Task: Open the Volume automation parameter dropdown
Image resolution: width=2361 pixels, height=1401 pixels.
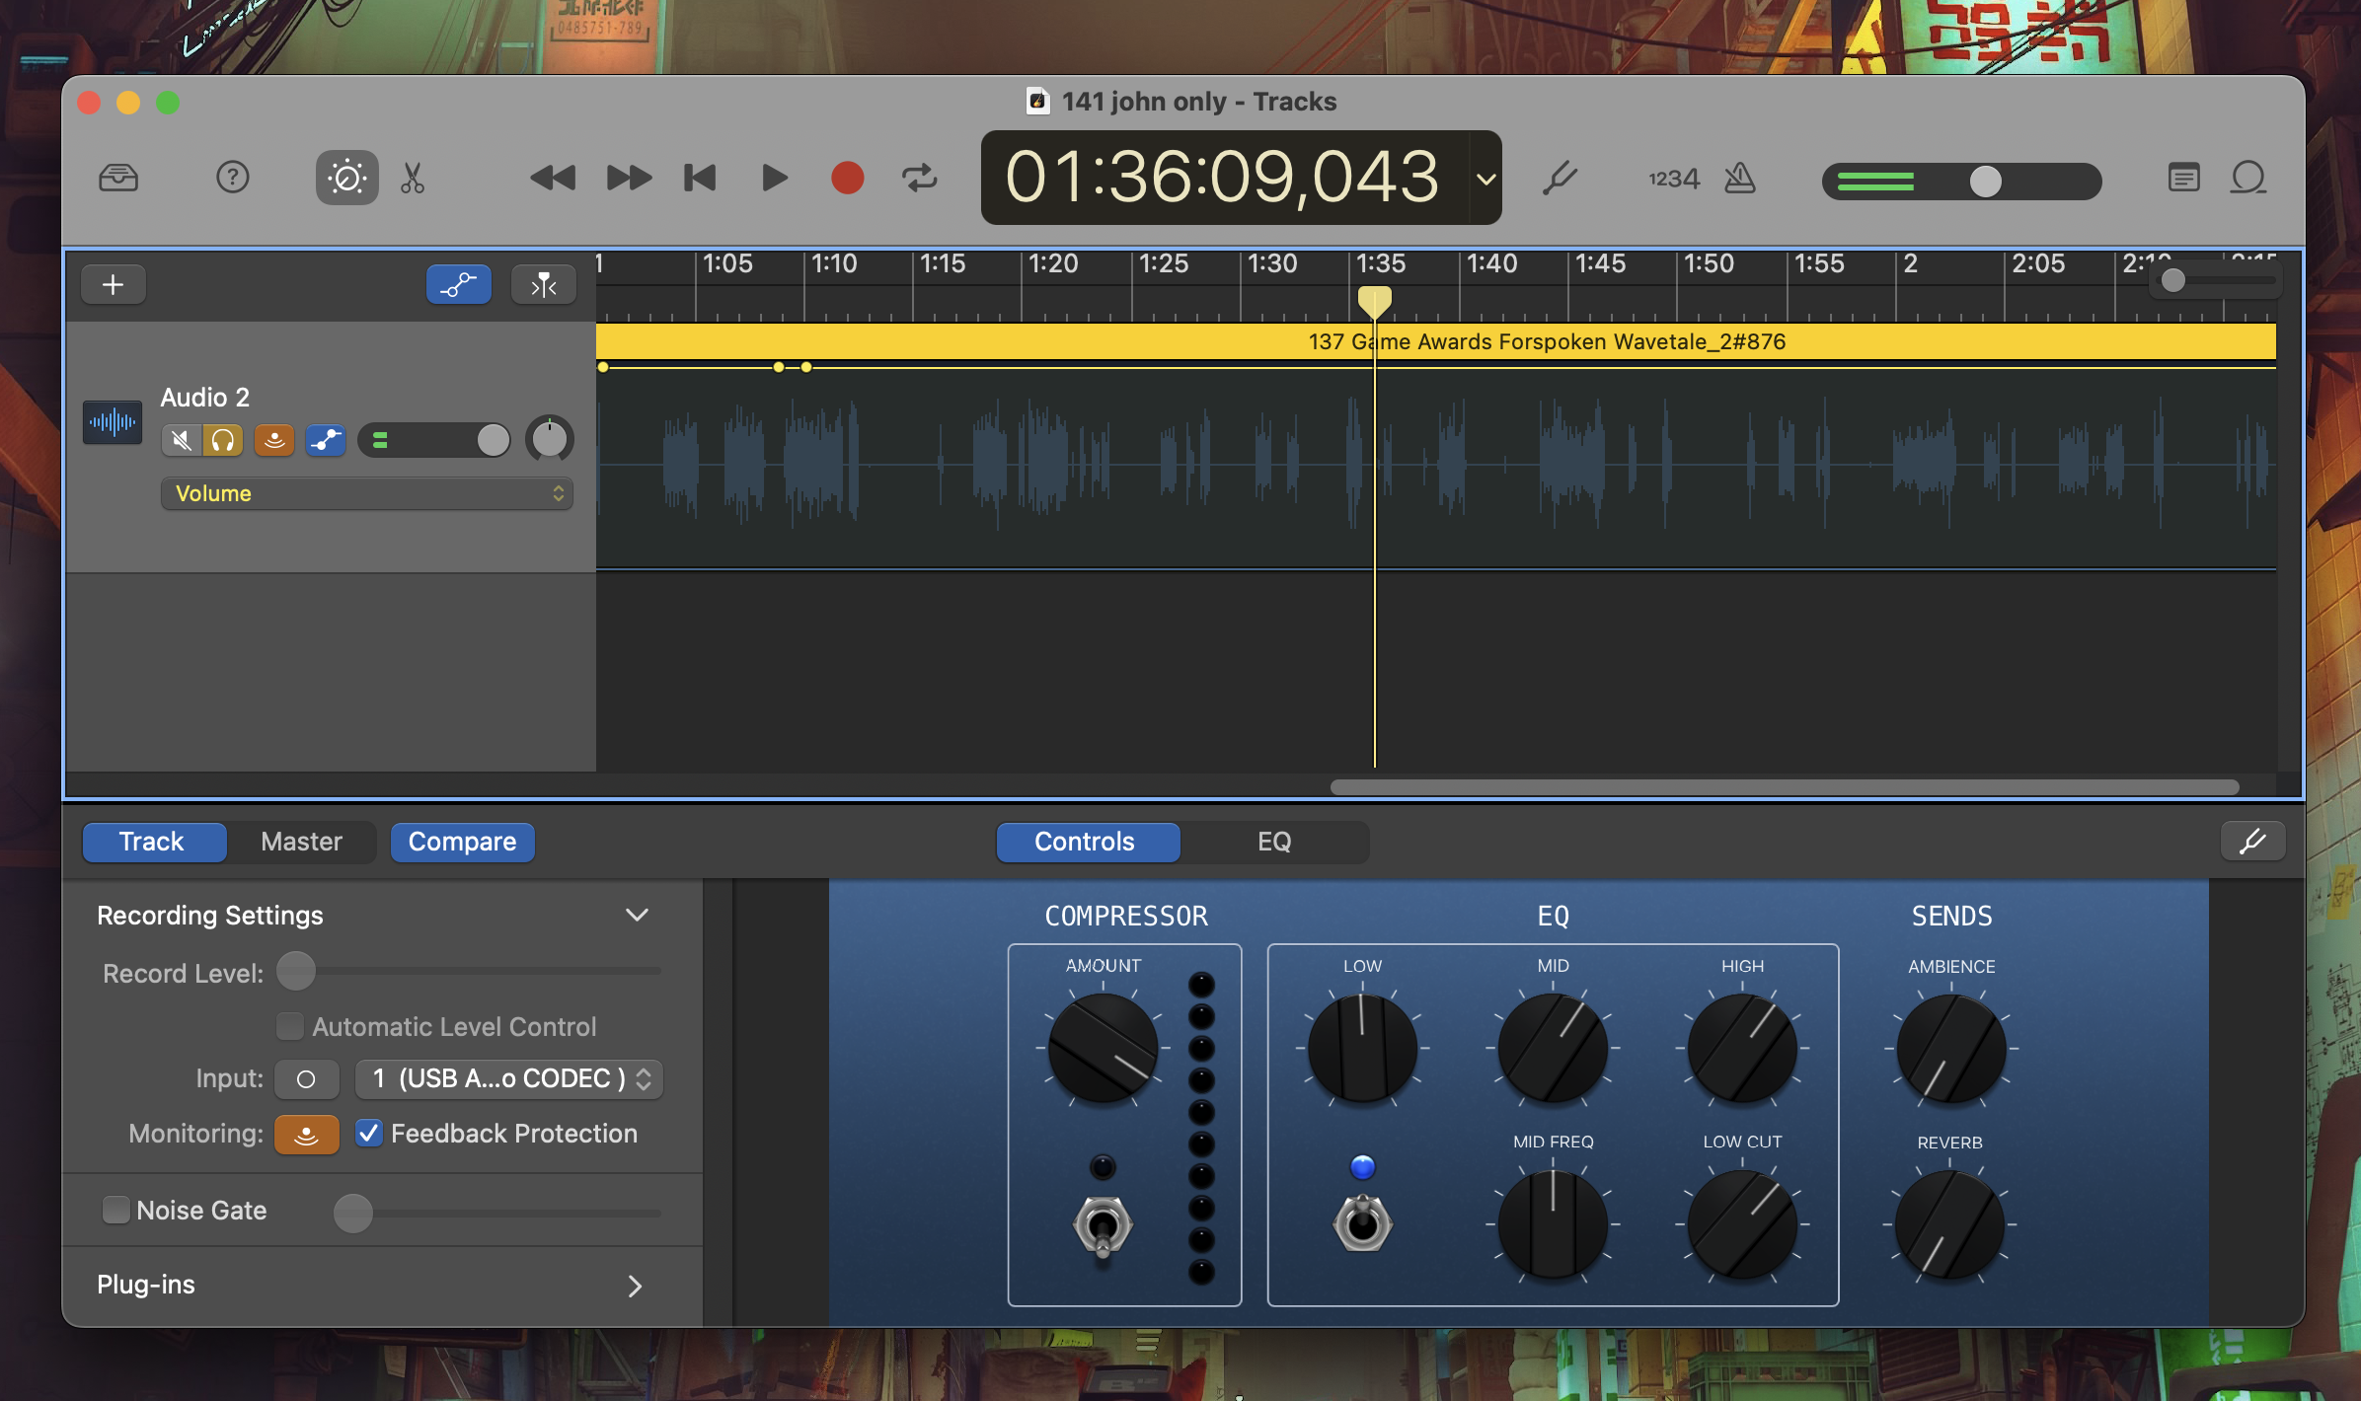Action: coord(365,493)
